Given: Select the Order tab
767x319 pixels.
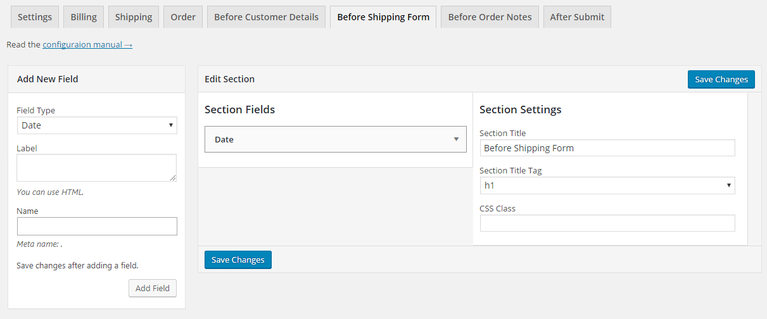Looking at the screenshot, I should pyautogui.click(x=183, y=17).
